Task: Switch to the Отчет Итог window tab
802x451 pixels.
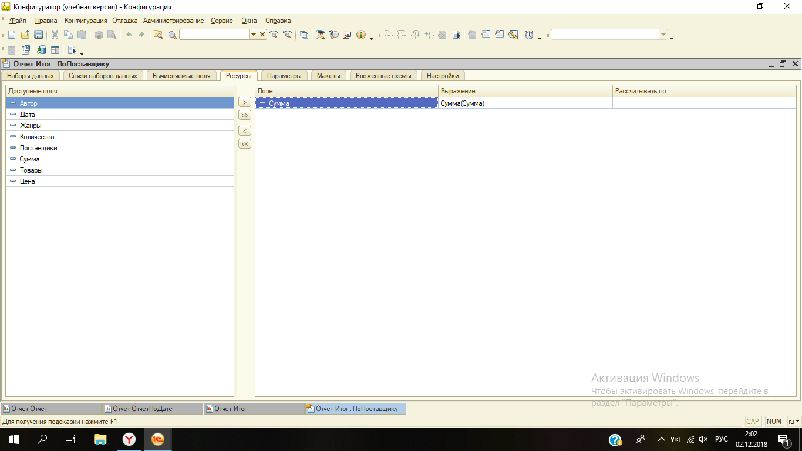Action: [x=254, y=409]
